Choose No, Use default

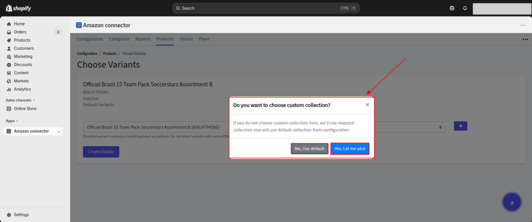(x=310, y=149)
